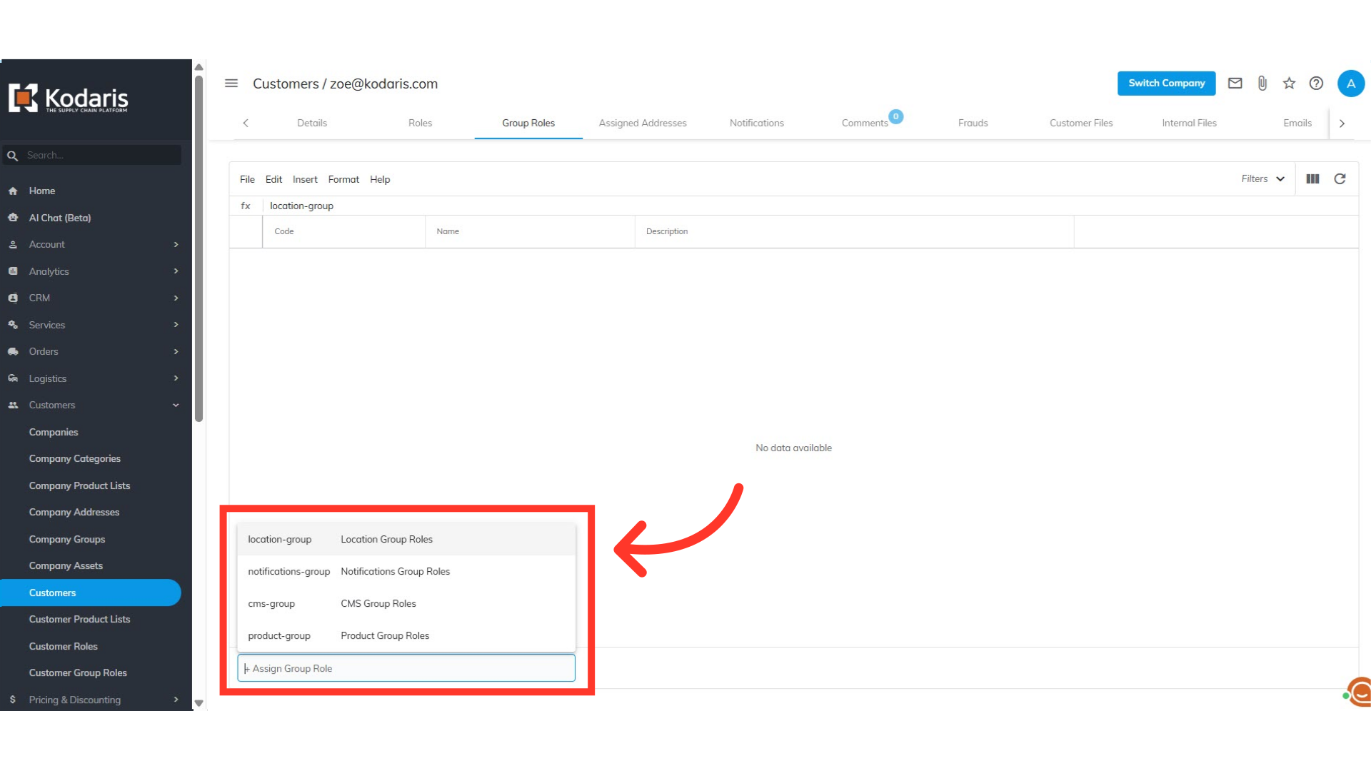Open Customer Group Roles in sidebar
This screenshot has height=771, width=1371.
pyautogui.click(x=78, y=672)
